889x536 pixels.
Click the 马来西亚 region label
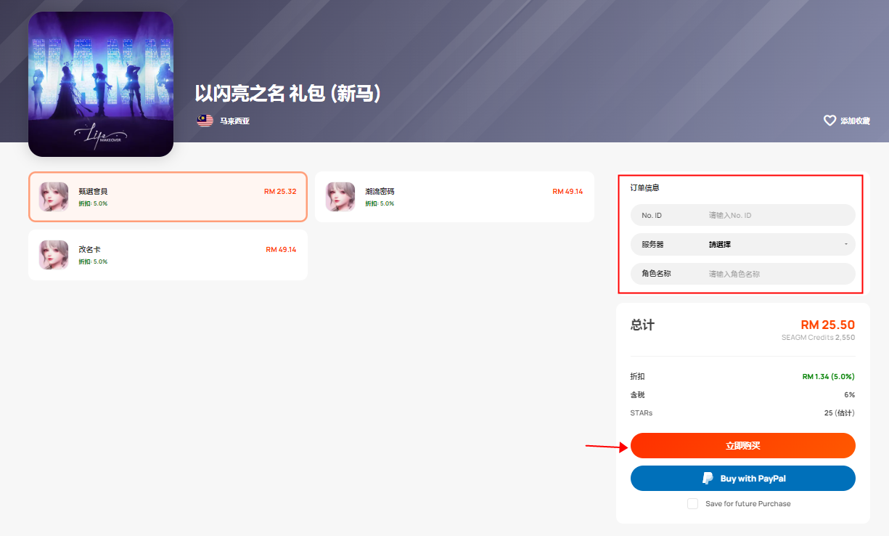point(235,121)
